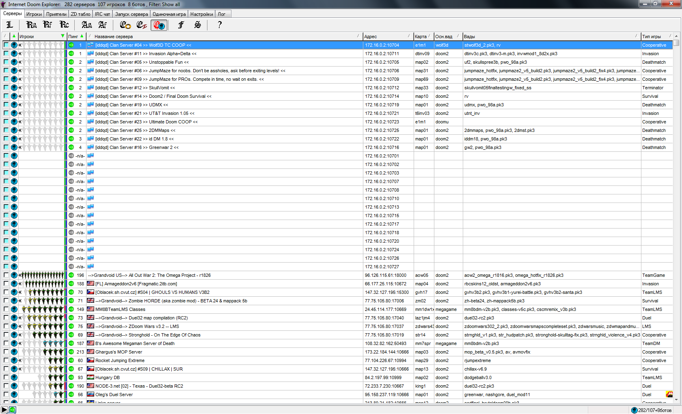
Task: Open help via the question mark icon
Action: (x=220, y=25)
